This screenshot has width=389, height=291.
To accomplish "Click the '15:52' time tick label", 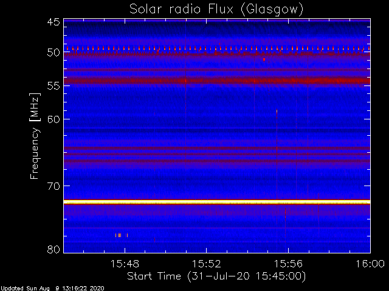I will pyautogui.click(x=207, y=264).
